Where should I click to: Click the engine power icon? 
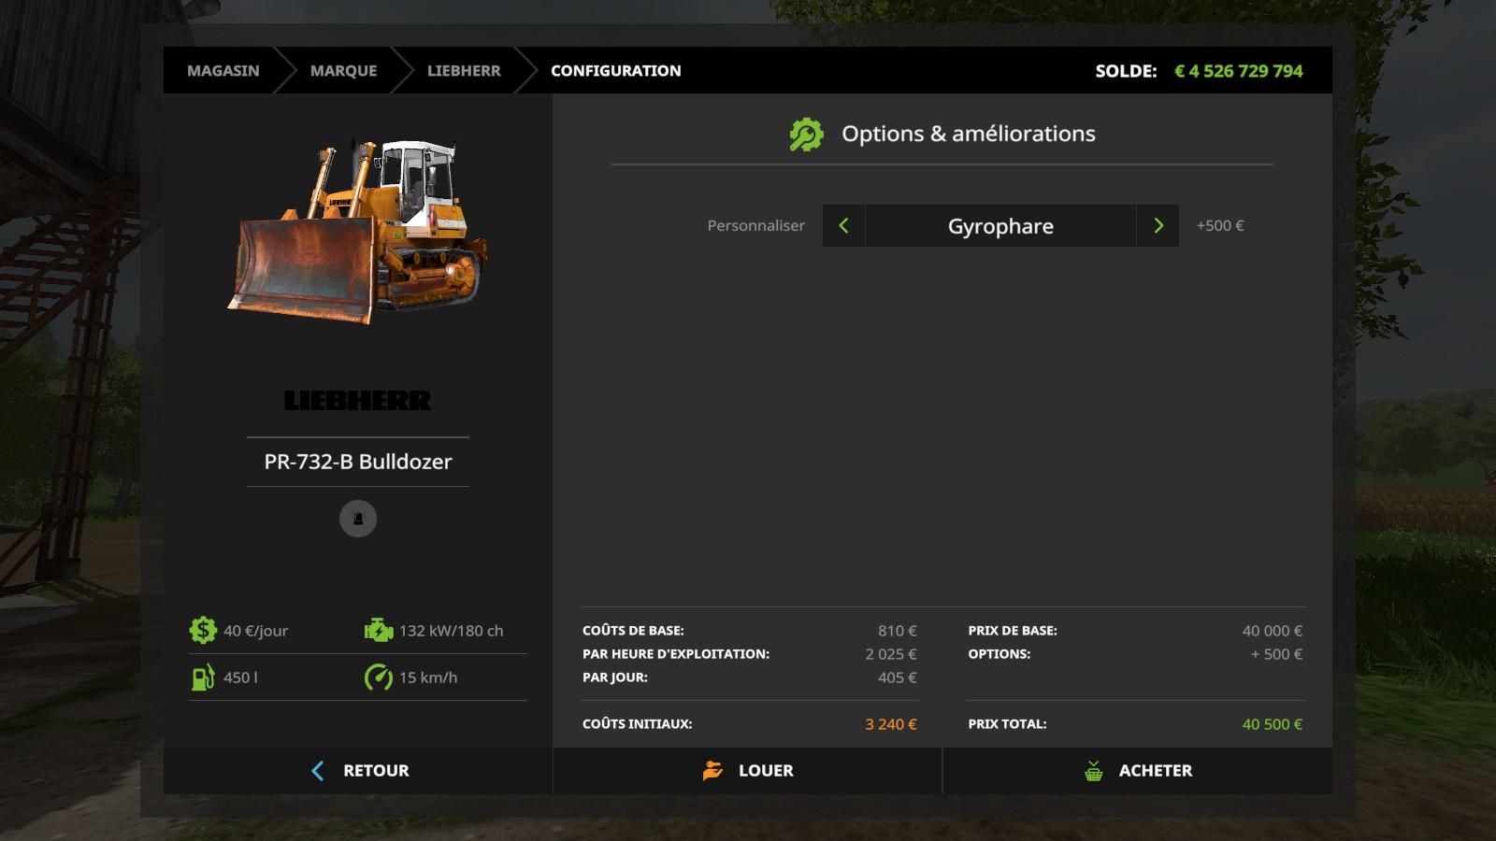coord(378,631)
